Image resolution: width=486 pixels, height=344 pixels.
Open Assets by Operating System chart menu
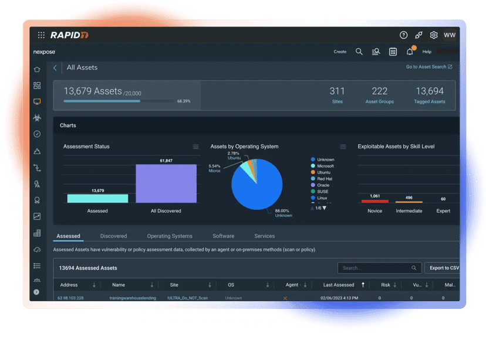pyautogui.click(x=343, y=147)
